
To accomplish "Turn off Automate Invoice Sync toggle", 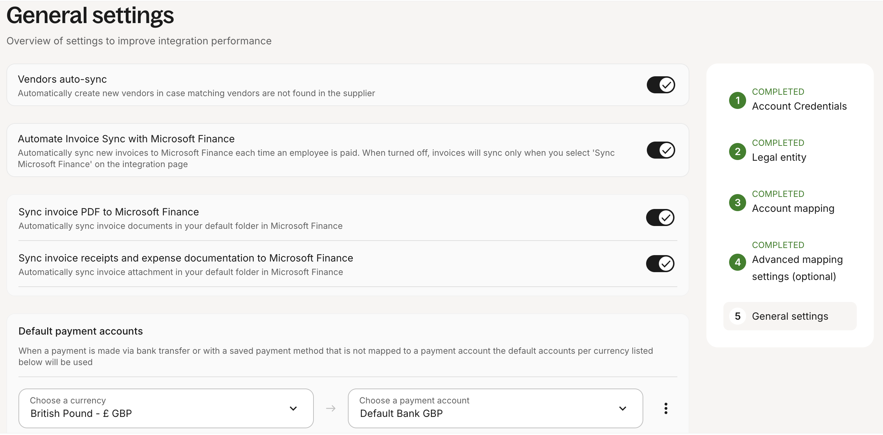I will [x=661, y=150].
